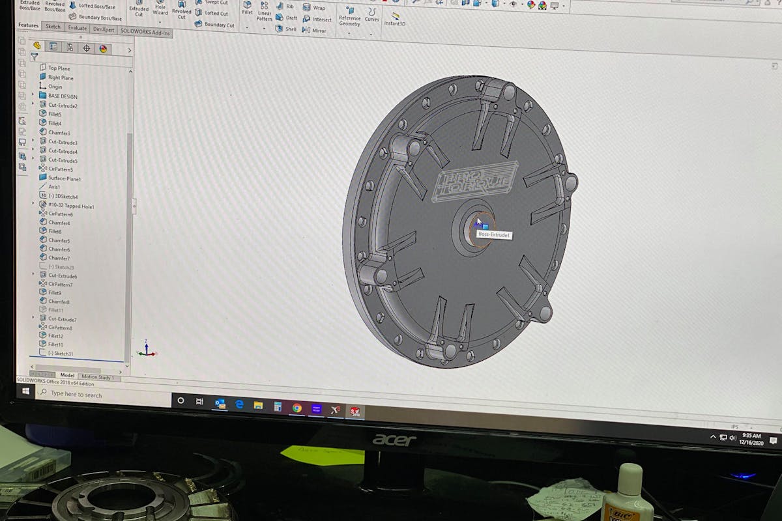This screenshot has width=782, height=521.
Task: Open the PropertyManager panel tab
Action: [x=53, y=46]
